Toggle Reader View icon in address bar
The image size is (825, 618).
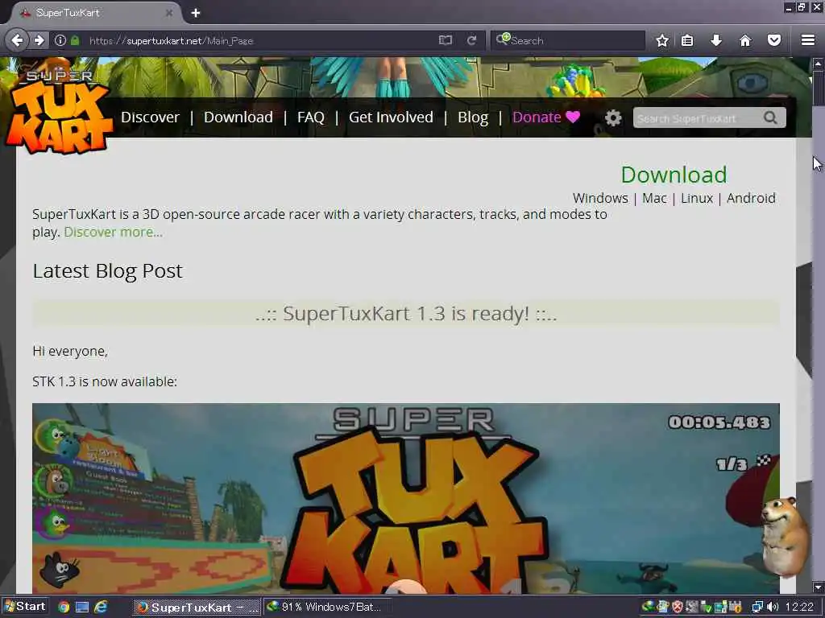coord(445,40)
